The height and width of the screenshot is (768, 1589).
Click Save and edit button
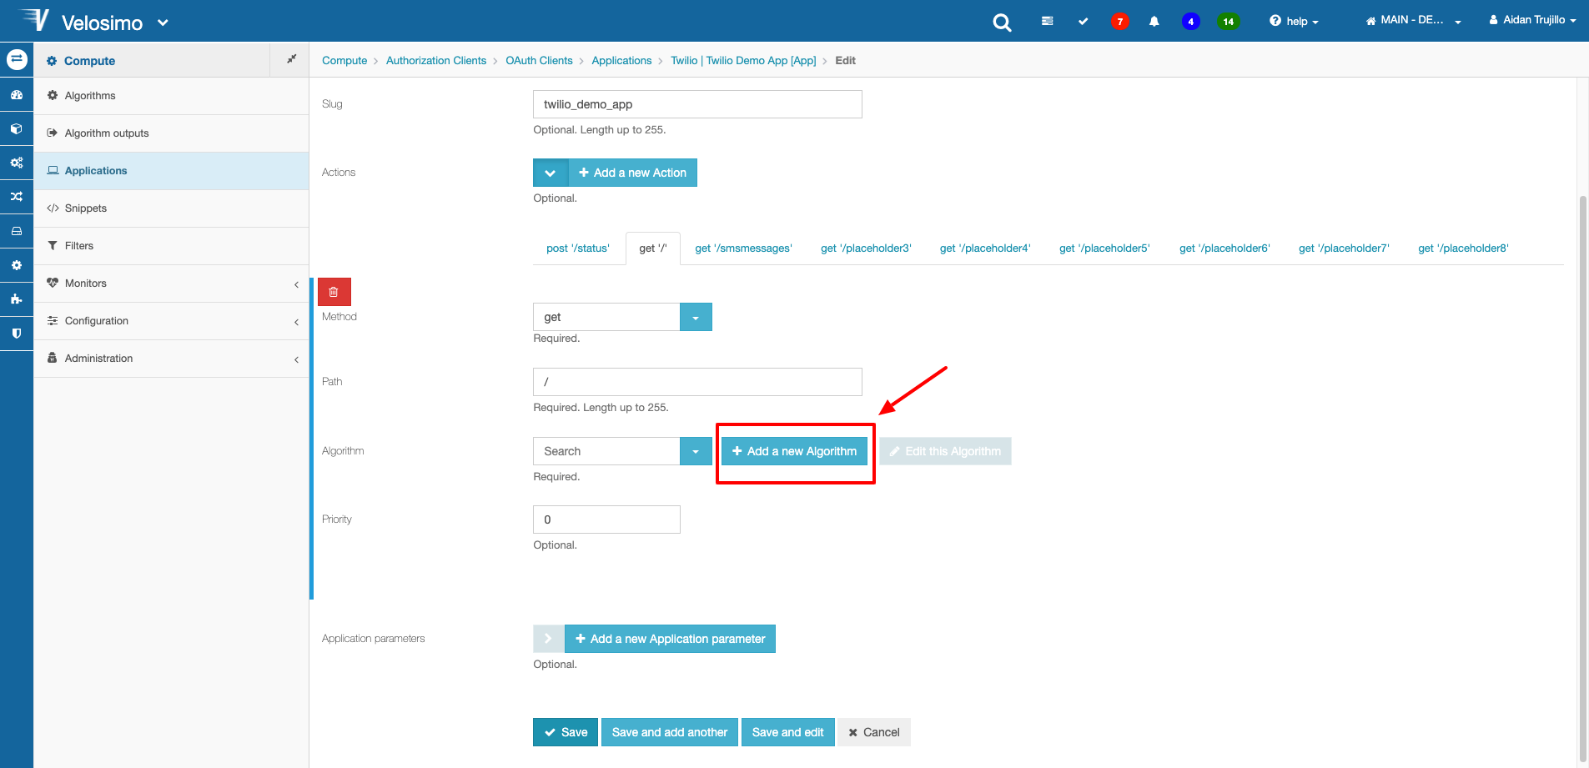point(787,732)
